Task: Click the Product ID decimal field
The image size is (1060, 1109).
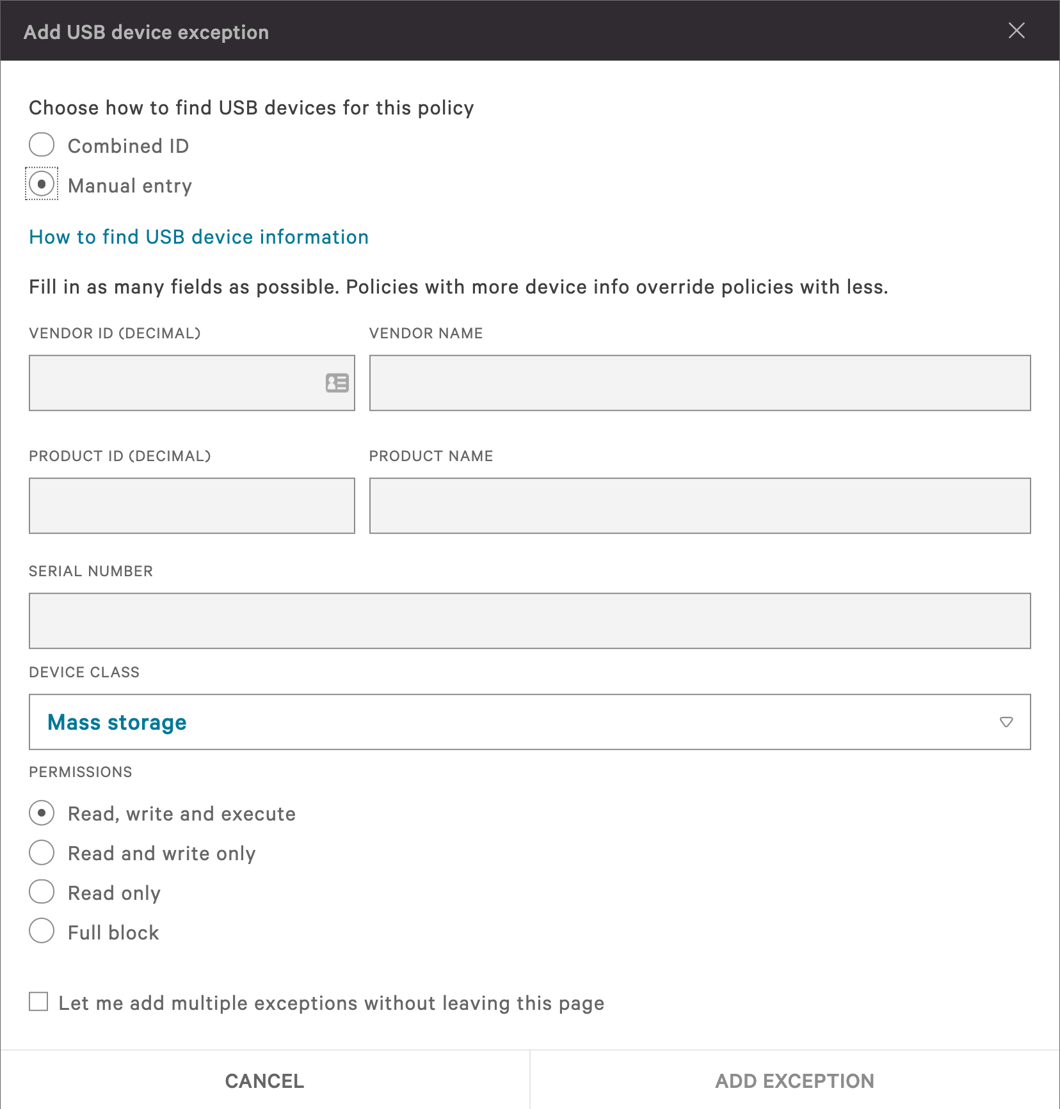Action: click(191, 505)
